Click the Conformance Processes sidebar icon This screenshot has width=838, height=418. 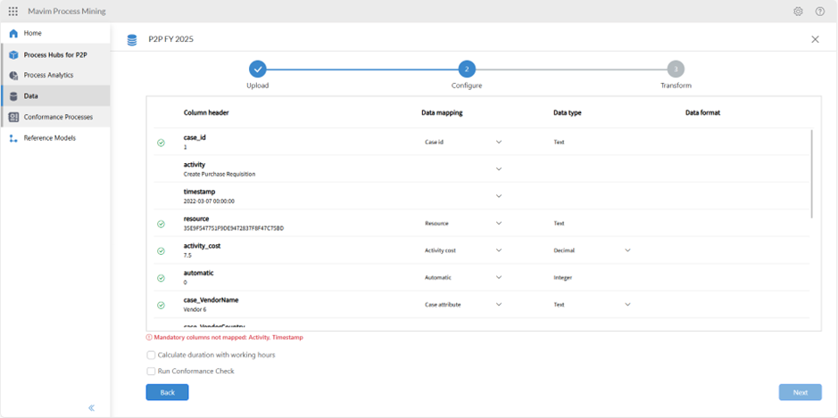pos(13,117)
